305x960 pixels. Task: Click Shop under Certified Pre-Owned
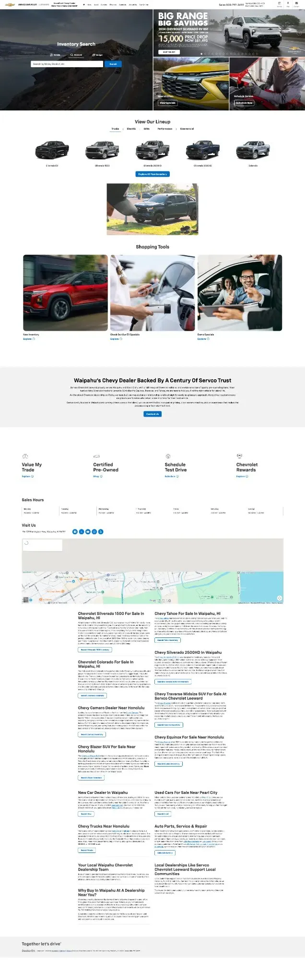pos(97,477)
